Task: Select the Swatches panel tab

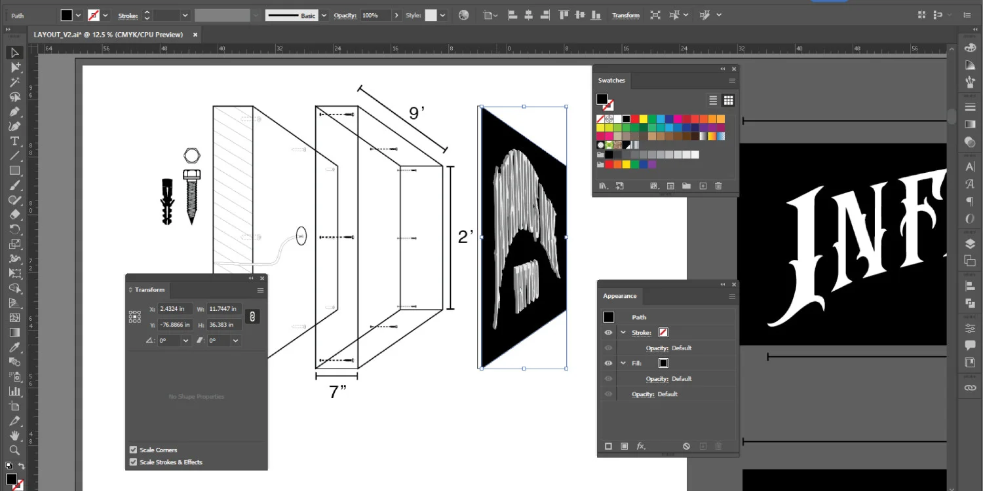Action: pos(611,81)
